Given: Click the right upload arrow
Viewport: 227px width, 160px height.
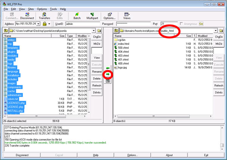Looking at the screenshot, I should coord(108,74).
